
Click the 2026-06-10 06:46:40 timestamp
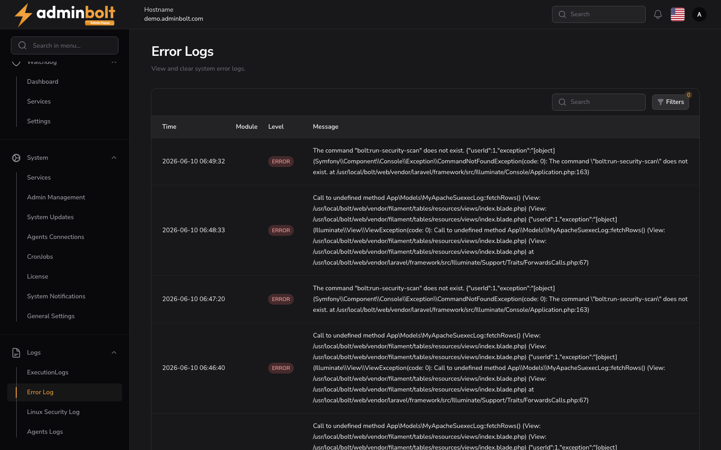pyautogui.click(x=193, y=368)
